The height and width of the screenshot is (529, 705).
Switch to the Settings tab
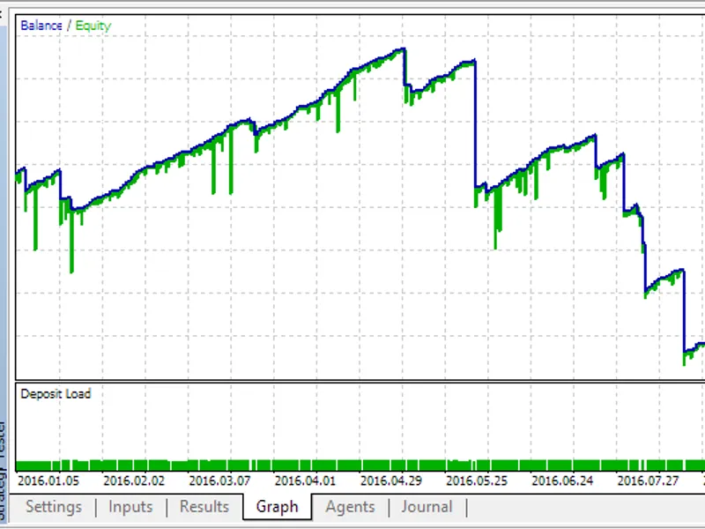click(x=54, y=506)
